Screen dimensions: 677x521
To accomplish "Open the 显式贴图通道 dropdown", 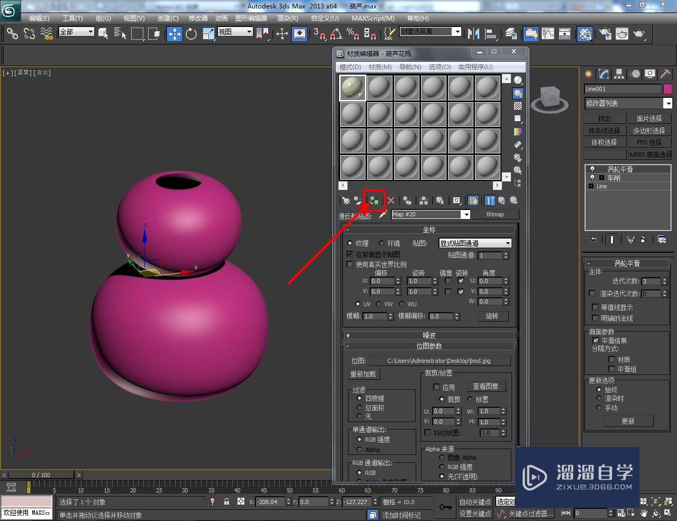I will pos(475,243).
